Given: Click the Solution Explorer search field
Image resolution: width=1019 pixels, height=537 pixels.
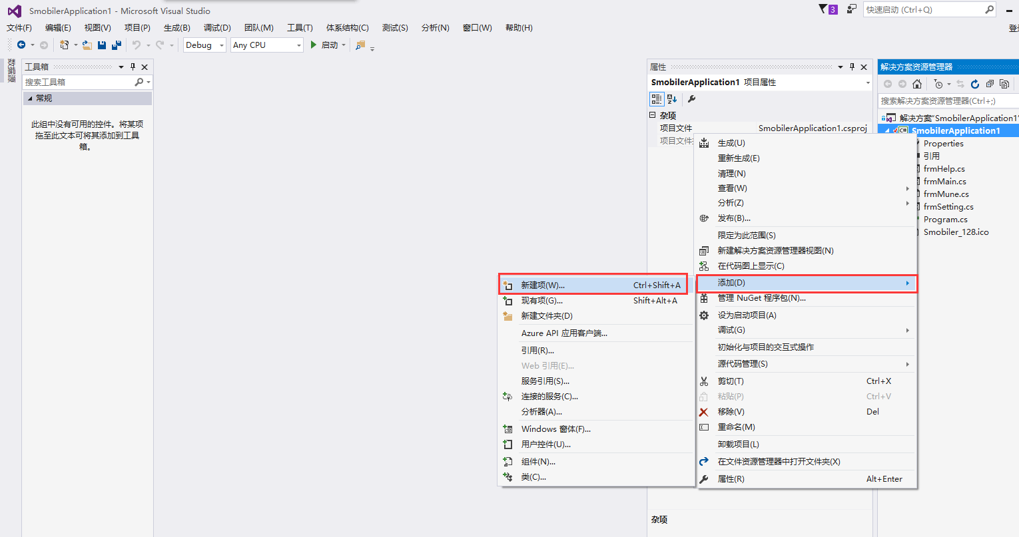Looking at the screenshot, I should (x=948, y=100).
